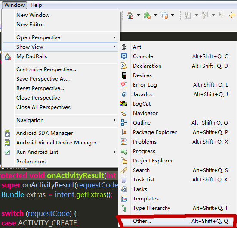Choose New Window
Screen dimensions: 237x228
coord(33,15)
